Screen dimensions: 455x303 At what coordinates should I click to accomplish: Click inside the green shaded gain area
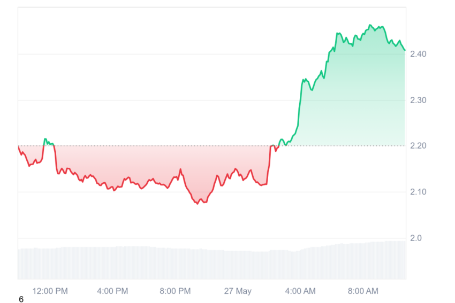(x=354, y=102)
